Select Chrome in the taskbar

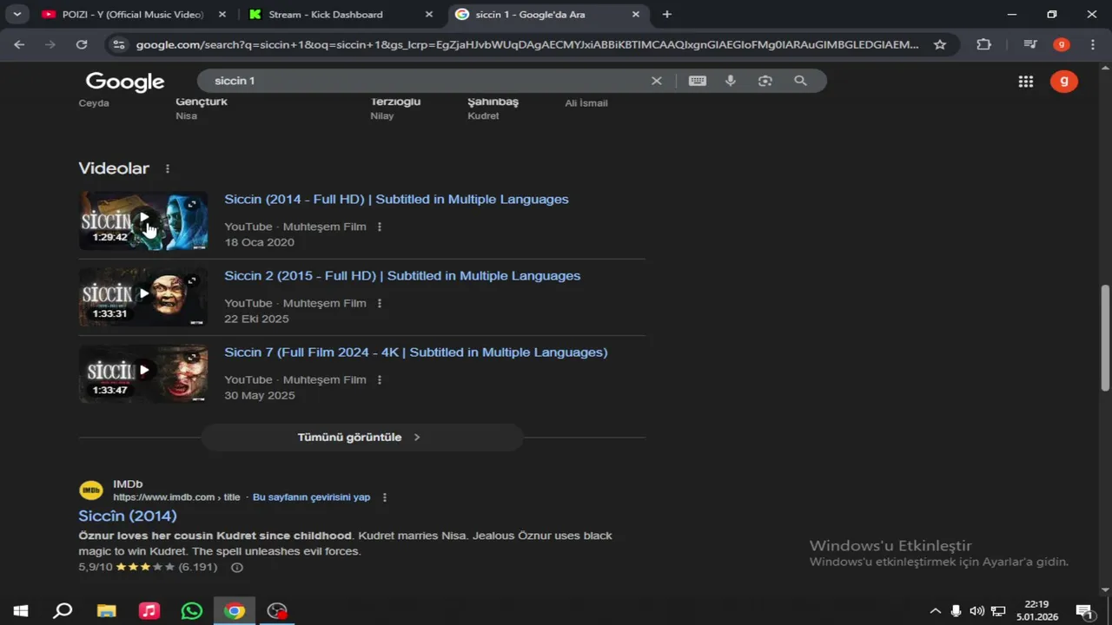[234, 611]
